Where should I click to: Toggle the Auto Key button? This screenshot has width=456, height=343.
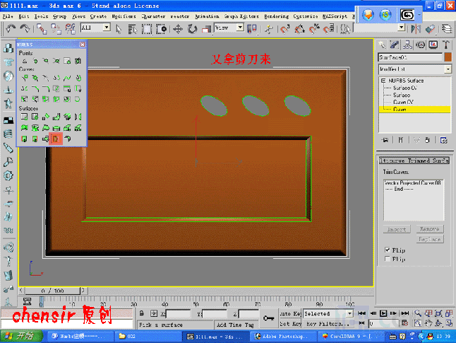click(290, 313)
